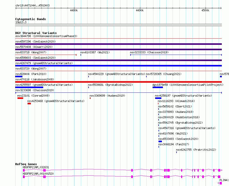Screen dimensions: 229x186
Task: Select nsv470116 (Jakobsson2008) label
Action: click(35, 79)
